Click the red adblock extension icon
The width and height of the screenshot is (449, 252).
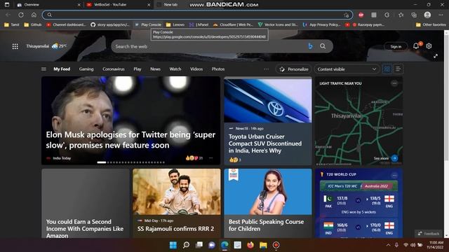[x=361, y=15]
